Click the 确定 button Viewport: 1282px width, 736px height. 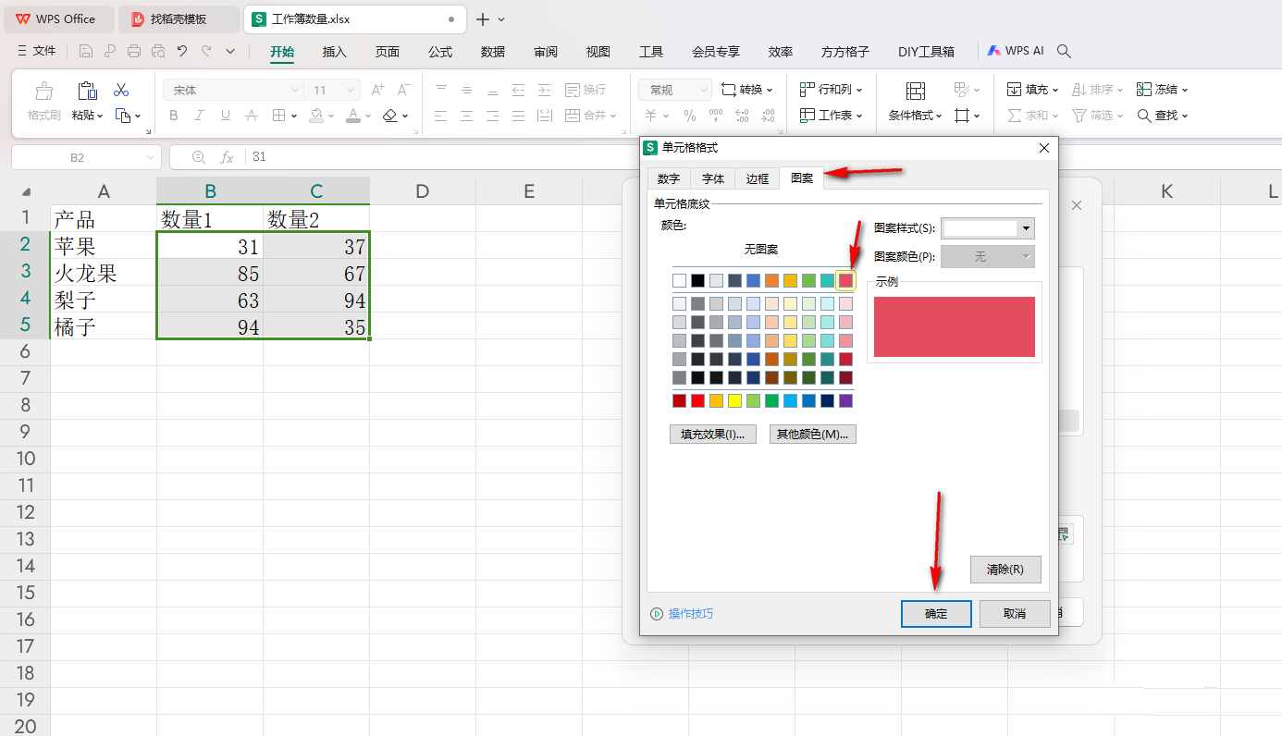(x=936, y=613)
